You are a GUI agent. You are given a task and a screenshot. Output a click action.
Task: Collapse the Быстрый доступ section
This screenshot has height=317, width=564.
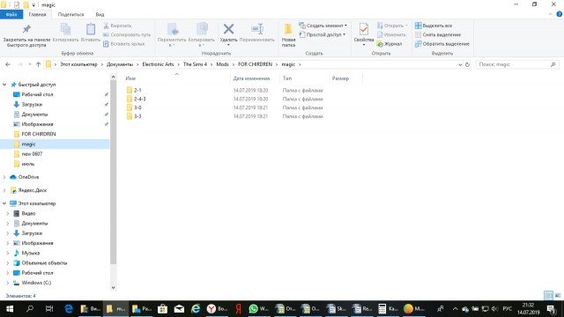(x=4, y=85)
